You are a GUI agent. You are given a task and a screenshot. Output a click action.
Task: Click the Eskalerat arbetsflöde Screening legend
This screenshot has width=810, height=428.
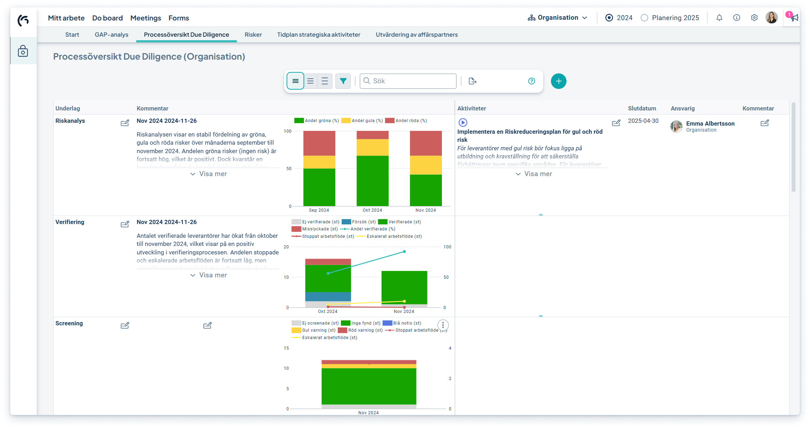coord(325,338)
